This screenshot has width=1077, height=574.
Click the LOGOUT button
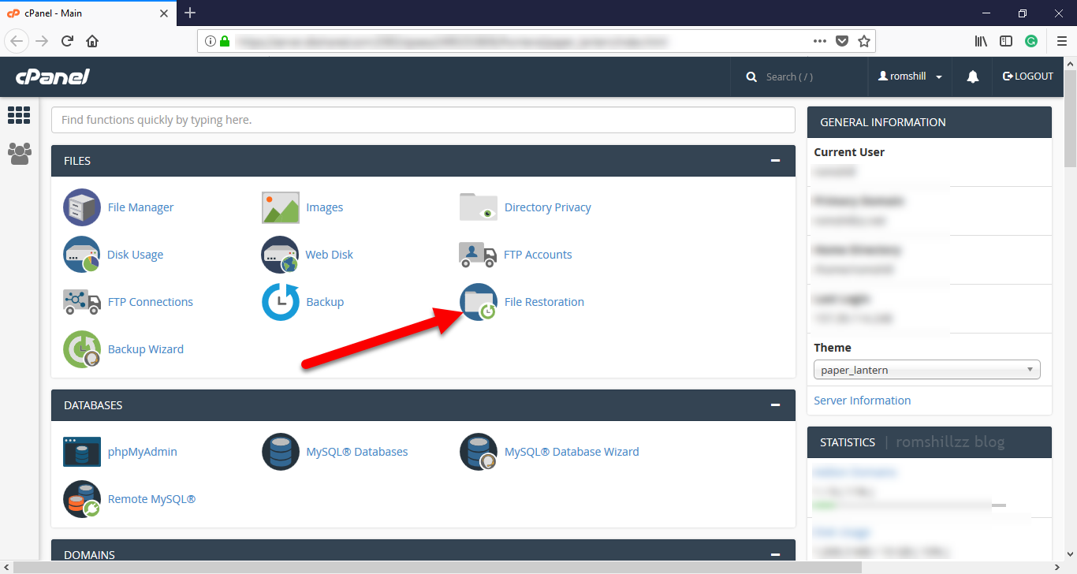coord(1027,76)
